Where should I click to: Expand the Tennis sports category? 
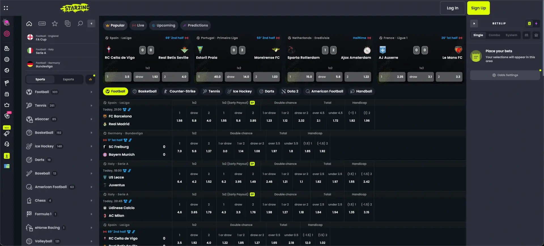point(59,105)
